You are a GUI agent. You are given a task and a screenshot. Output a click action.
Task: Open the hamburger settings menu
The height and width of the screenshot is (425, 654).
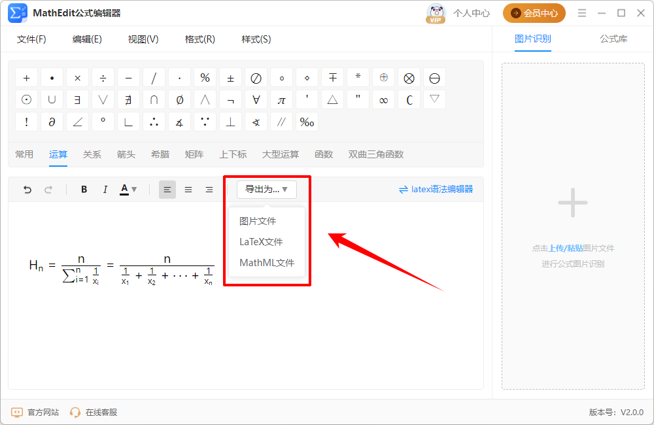point(582,13)
